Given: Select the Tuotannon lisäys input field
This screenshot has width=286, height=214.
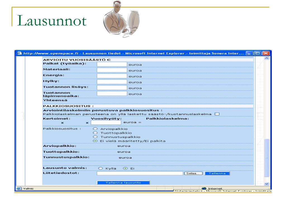Looking at the screenshot, I should [x=112, y=87].
